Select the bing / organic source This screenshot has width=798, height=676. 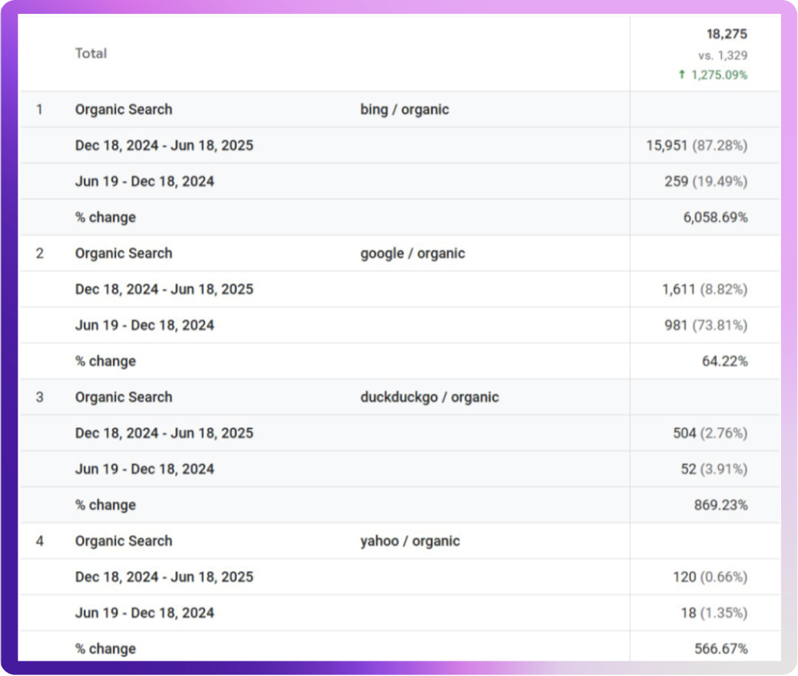[x=405, y=109]
